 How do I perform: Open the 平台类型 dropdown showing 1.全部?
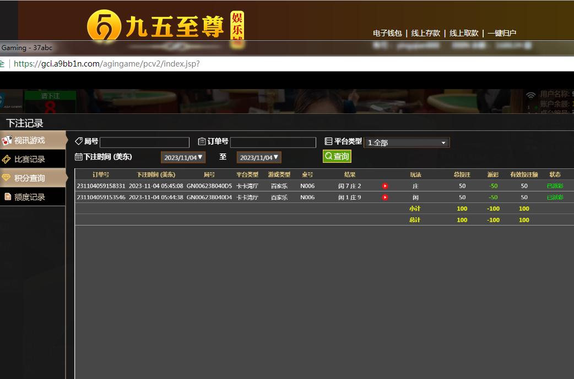tap(407, 142)
